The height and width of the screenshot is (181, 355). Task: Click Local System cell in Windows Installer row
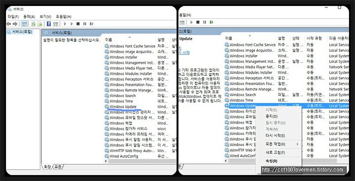[x=339, y=56]
